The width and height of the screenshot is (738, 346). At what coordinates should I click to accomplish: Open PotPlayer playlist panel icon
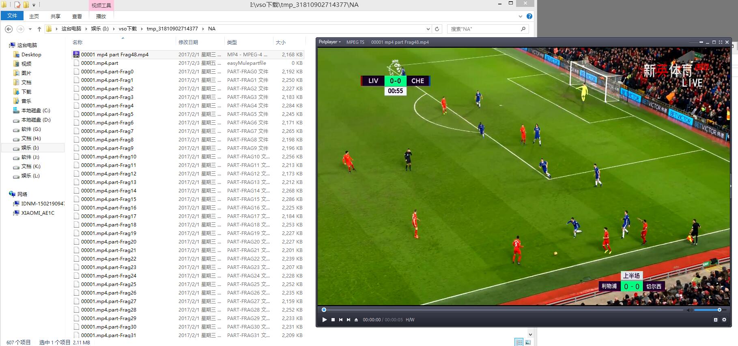[716, 320]
